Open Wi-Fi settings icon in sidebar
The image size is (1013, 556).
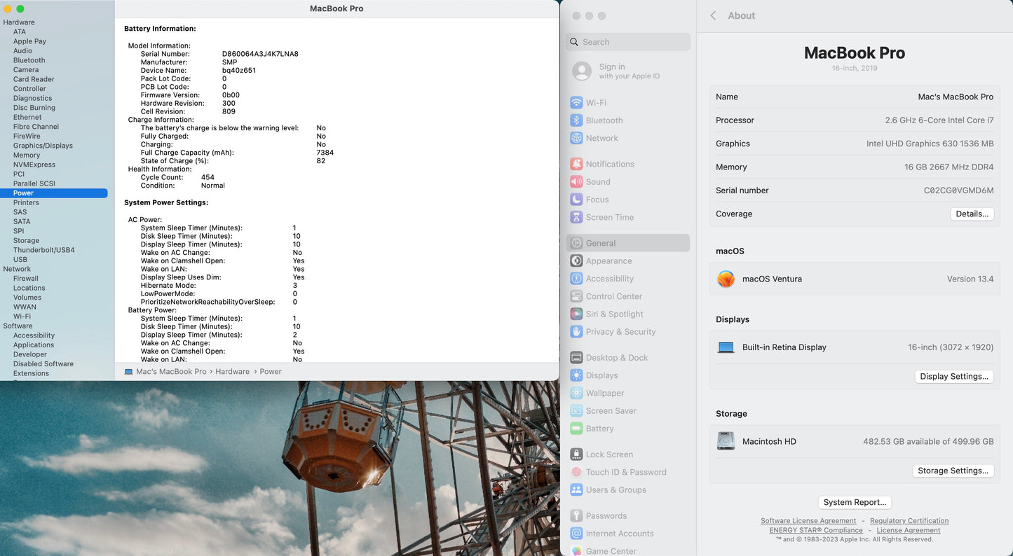576,102
